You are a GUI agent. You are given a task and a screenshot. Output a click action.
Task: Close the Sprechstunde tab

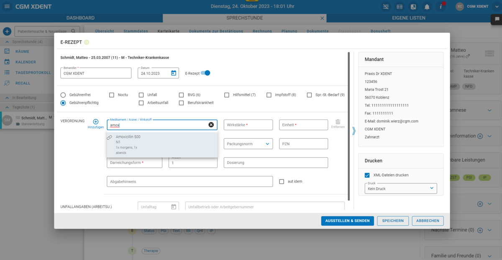(322, 18)
